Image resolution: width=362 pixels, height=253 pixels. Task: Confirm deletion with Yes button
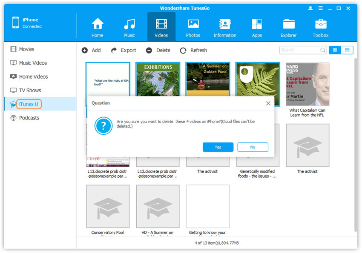pos(218,147)
